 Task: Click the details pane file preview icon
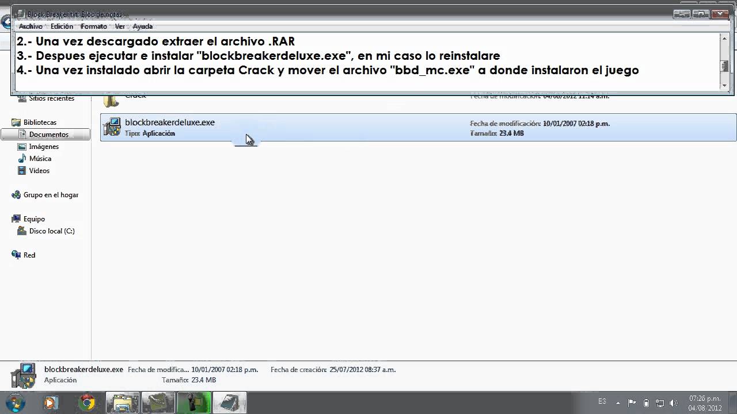[x=23, y=375]
